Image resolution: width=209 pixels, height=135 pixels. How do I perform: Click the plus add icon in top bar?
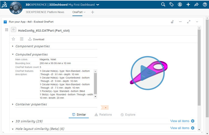pyautogui.click(x=188, y=5)
